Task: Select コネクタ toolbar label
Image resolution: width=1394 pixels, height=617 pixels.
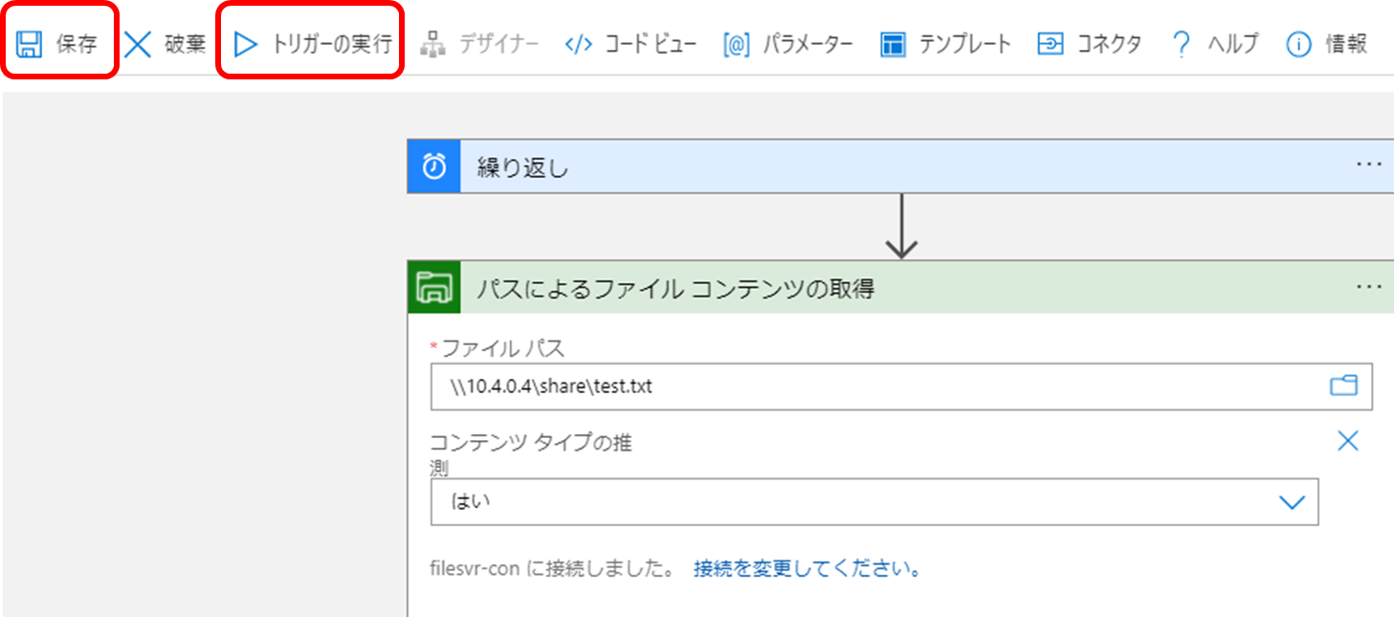Action: pos(1109,44)
